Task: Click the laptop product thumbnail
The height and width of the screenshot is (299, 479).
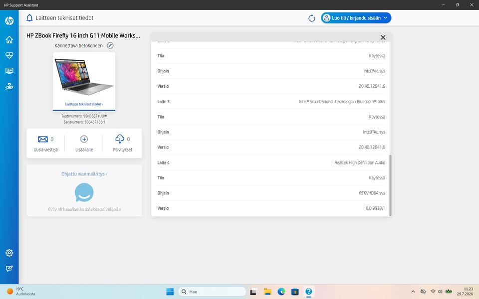Action: [84, 77]
